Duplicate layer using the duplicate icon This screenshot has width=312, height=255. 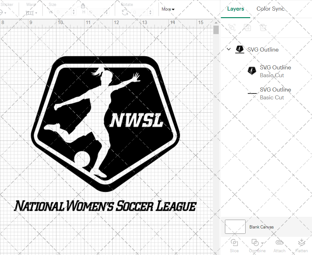pyautogui.click(x=248, y=27)
